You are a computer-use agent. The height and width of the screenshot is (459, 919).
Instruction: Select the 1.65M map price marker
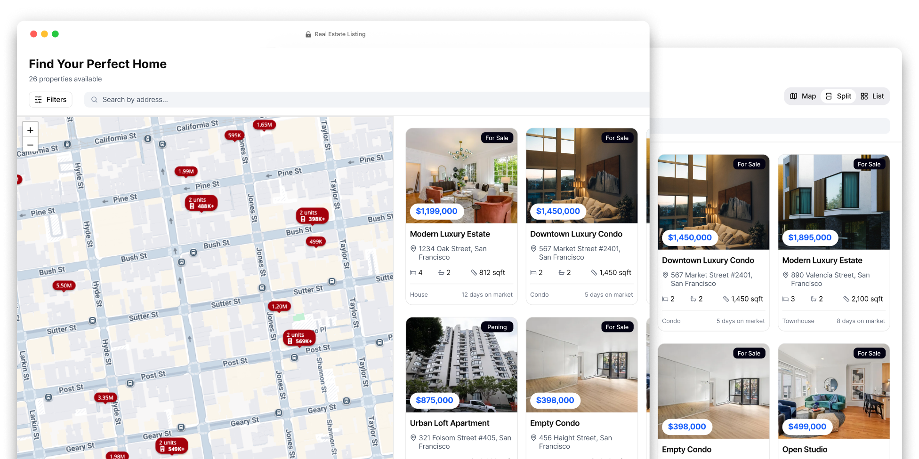tap(264, 125)
